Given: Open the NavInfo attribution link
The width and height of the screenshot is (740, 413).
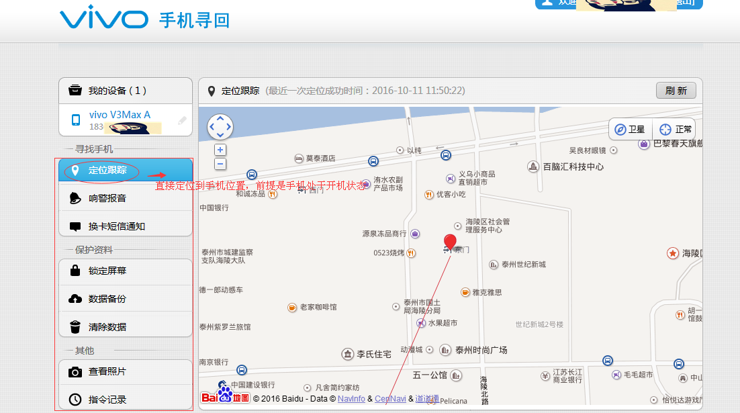Looking at the screenshot, I should pos(351,398).
